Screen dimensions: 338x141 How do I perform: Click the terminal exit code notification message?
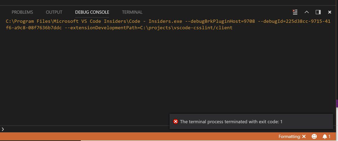coord(231,122)
